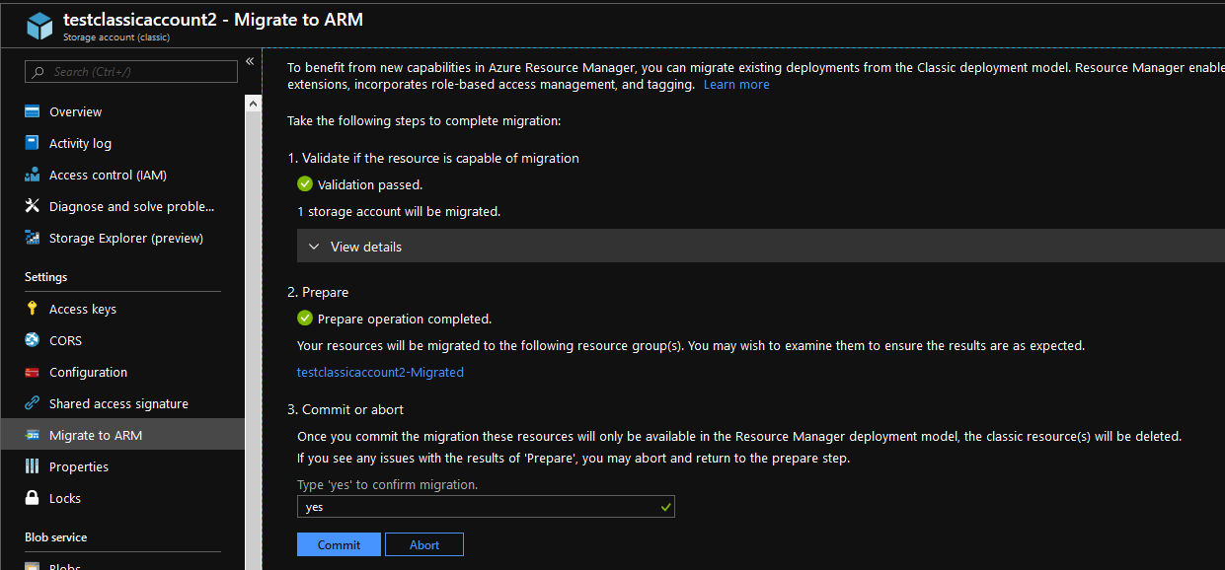Viewport: 1225px width, 570px height.
Task: Collapse the sidebar with double chevron
Action: tap(250, 61)
